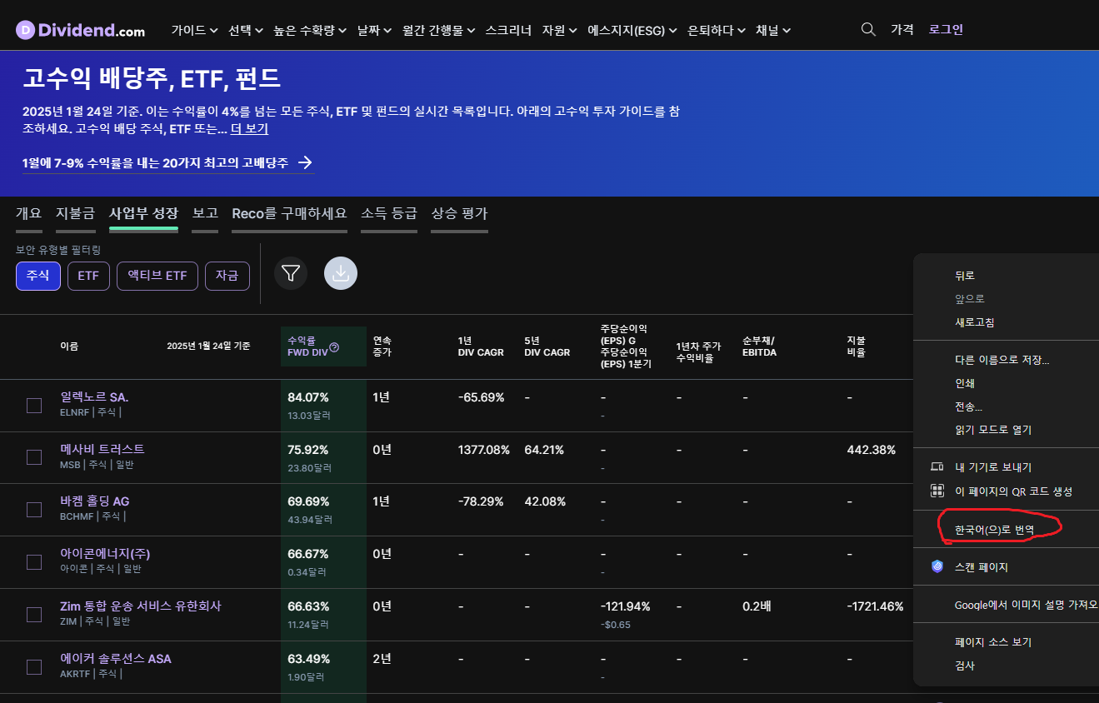Check the Zim 통합 운송 서비스 checkbox
This screenshot has height=703, width=1099.
coord(34,615)
